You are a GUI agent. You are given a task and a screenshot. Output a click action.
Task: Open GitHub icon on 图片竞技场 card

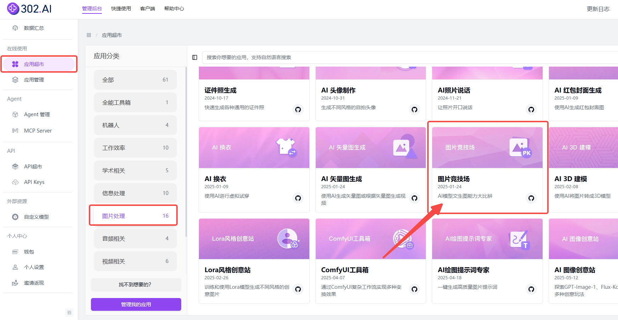531,198
